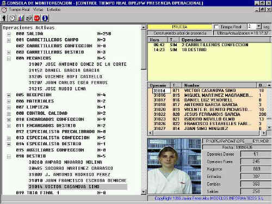The height and width of the screenshot is (204, 272).
Task: Click the clock icon in the menu bar
Action: (4, 10)
